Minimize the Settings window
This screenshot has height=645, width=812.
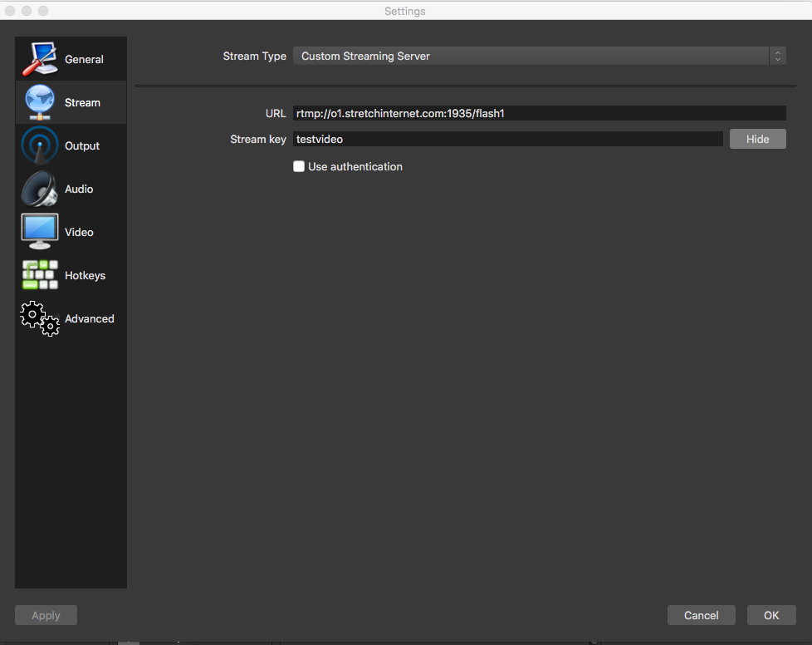click(27, 11)
